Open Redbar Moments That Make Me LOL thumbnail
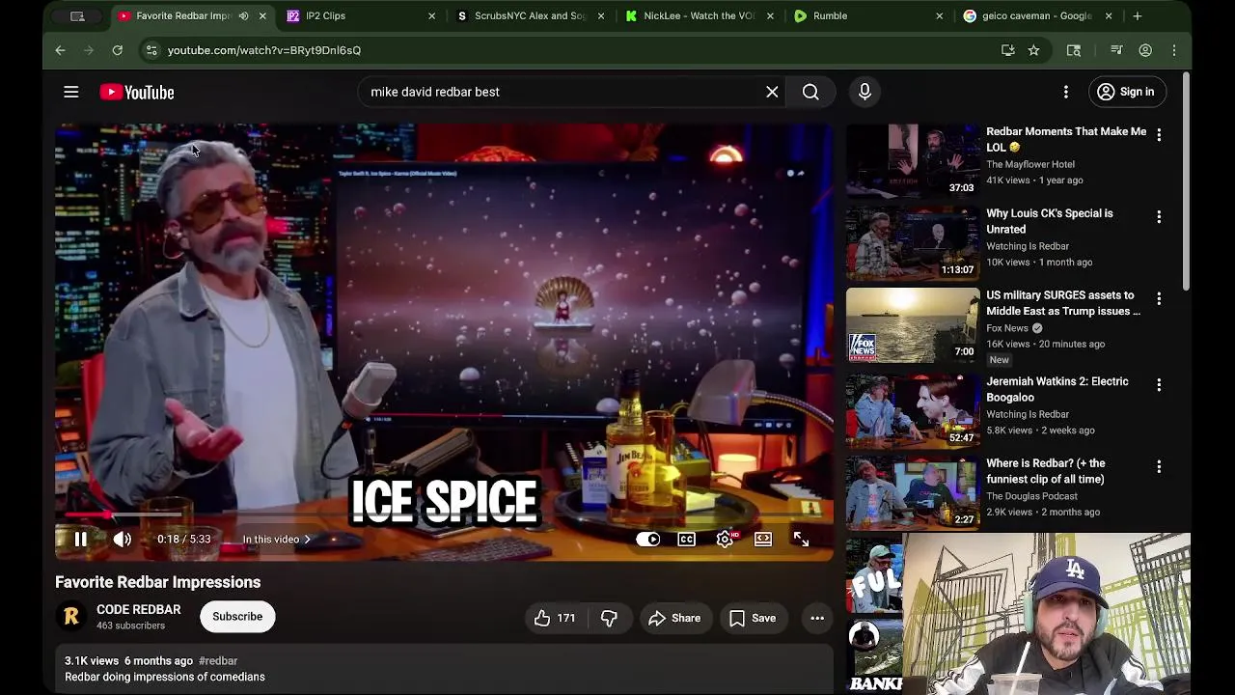The height and width of the screenshot is (695, 1235). pyautogui.click(x=913, y=160)
